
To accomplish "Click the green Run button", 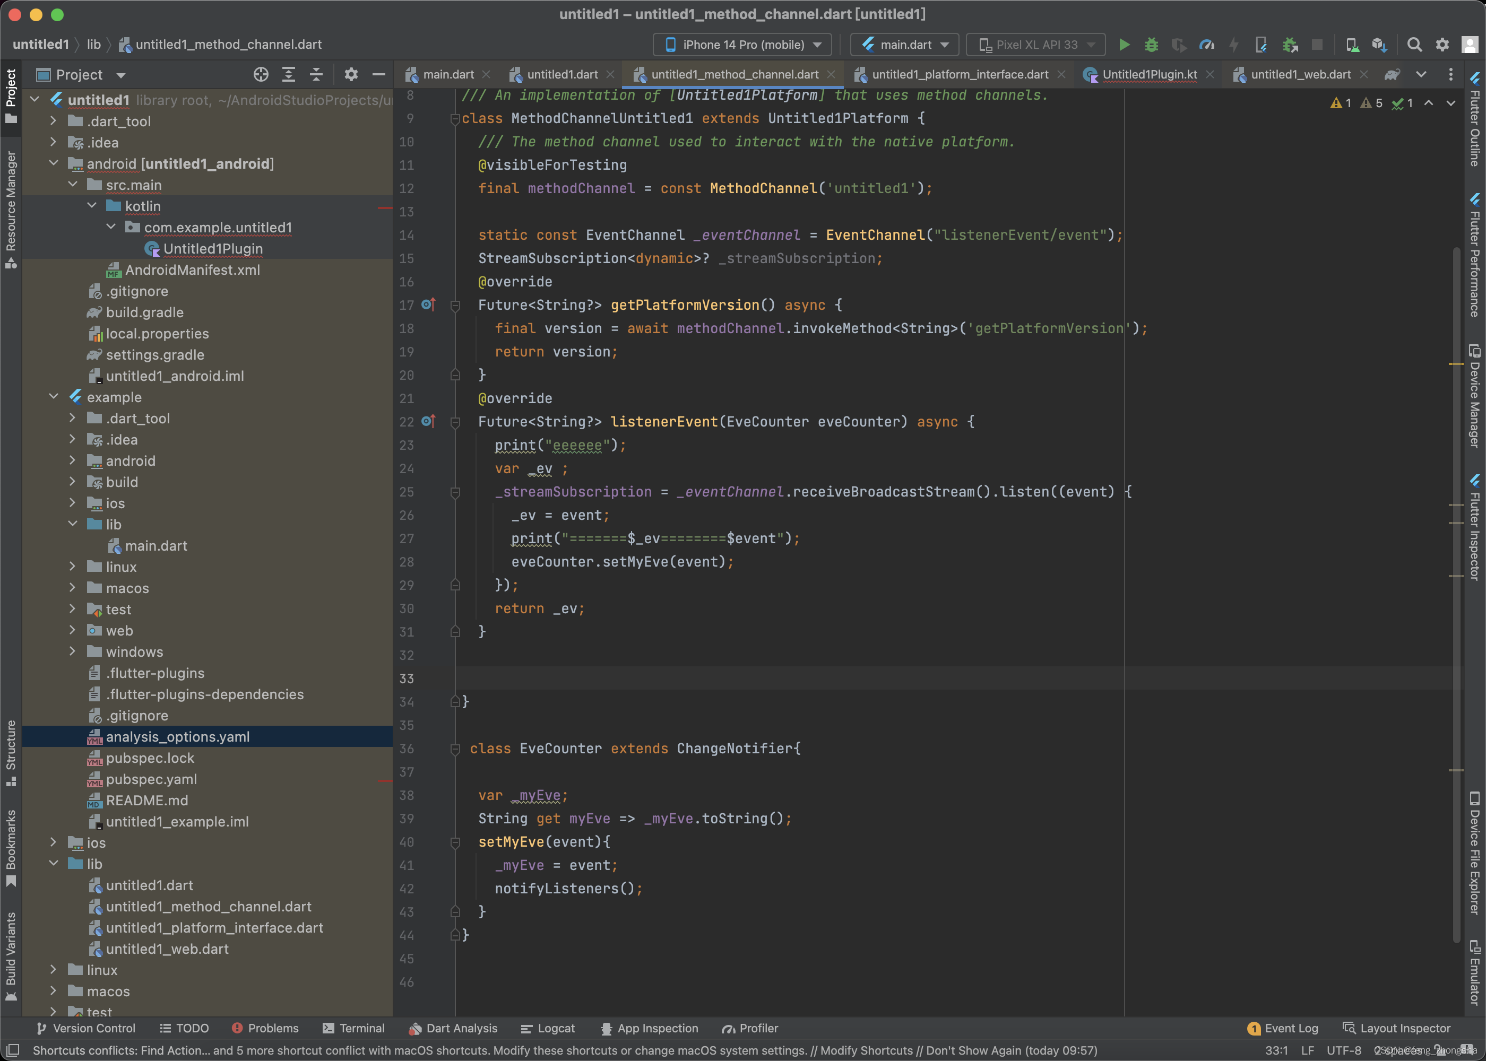I will click(1124, 45).
